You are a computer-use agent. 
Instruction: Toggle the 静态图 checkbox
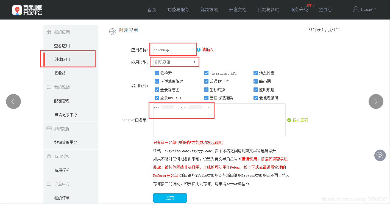(x=256, y=81)
